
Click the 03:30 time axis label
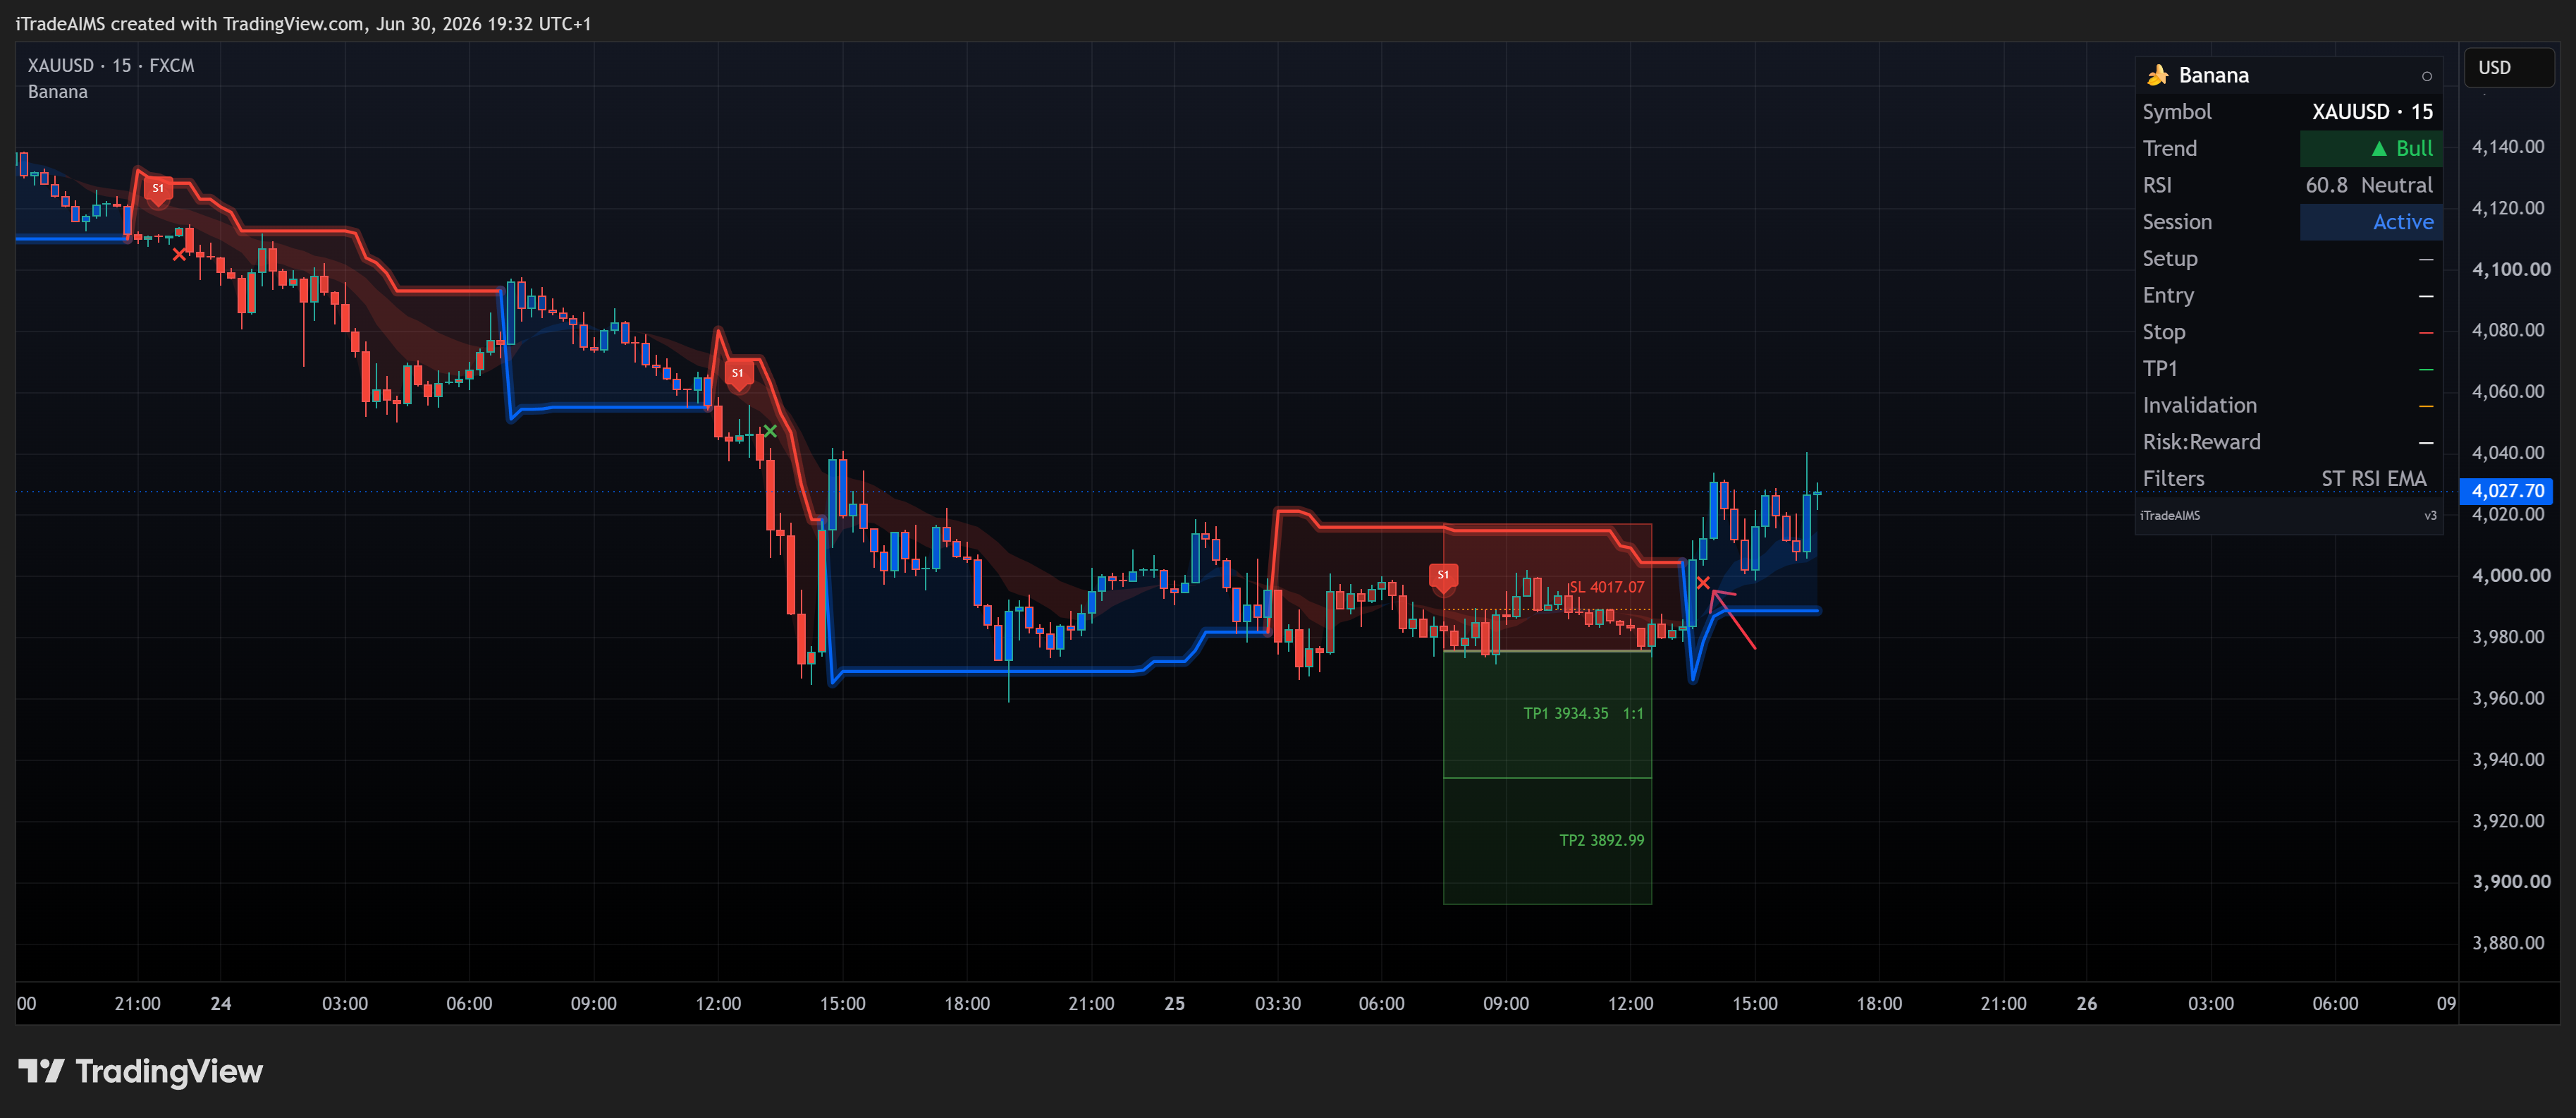pyautogui.click(x=1277, y=1004)
